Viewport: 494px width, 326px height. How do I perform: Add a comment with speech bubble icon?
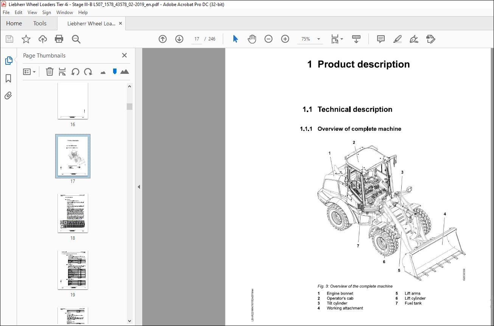381,39
